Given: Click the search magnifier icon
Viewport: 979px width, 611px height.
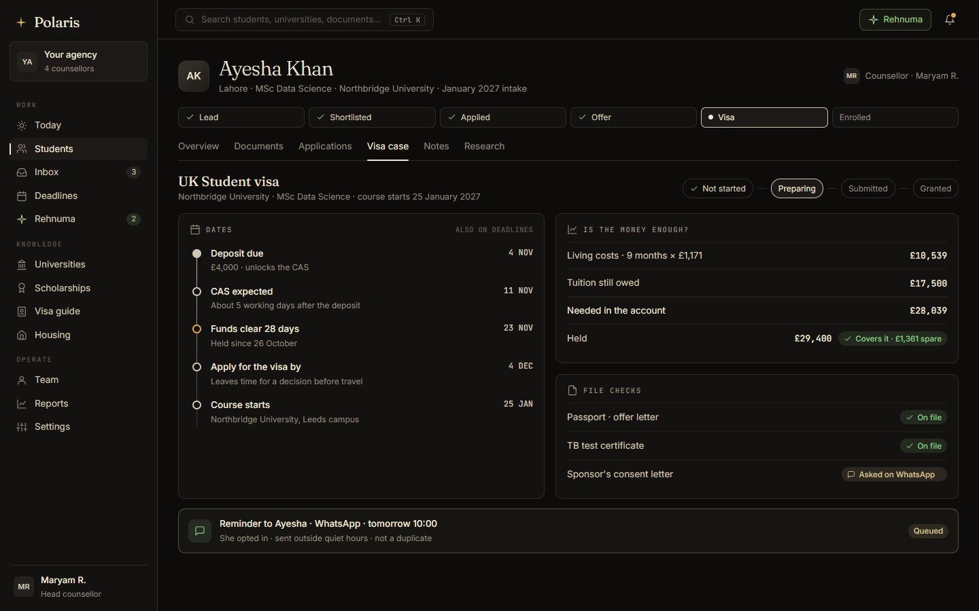Looking at the screenshot, I should coord(190,20).
